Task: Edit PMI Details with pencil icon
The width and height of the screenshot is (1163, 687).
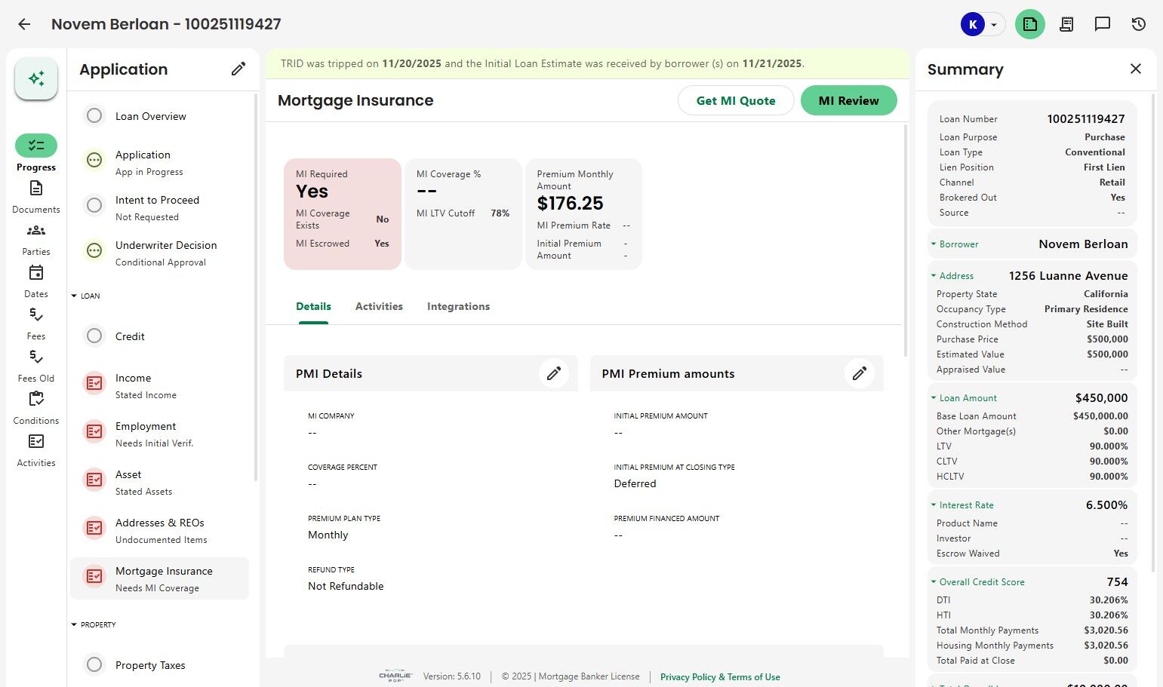Action: click(x=554, y=373)
